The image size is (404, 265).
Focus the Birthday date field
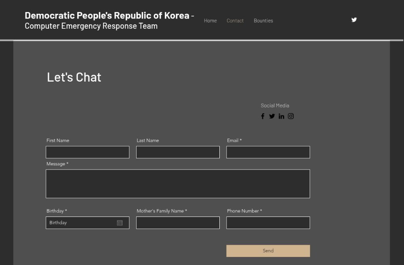coord(88,223)
